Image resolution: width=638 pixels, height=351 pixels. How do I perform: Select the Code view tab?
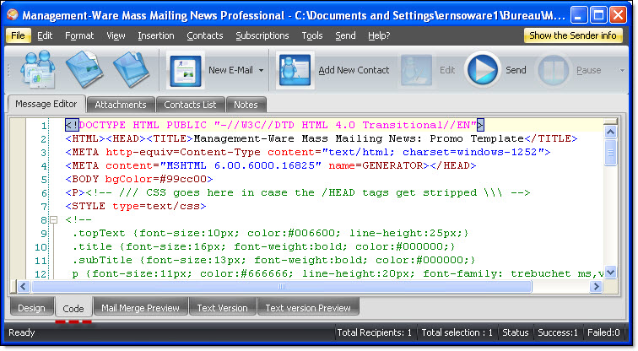pos(73,308)
